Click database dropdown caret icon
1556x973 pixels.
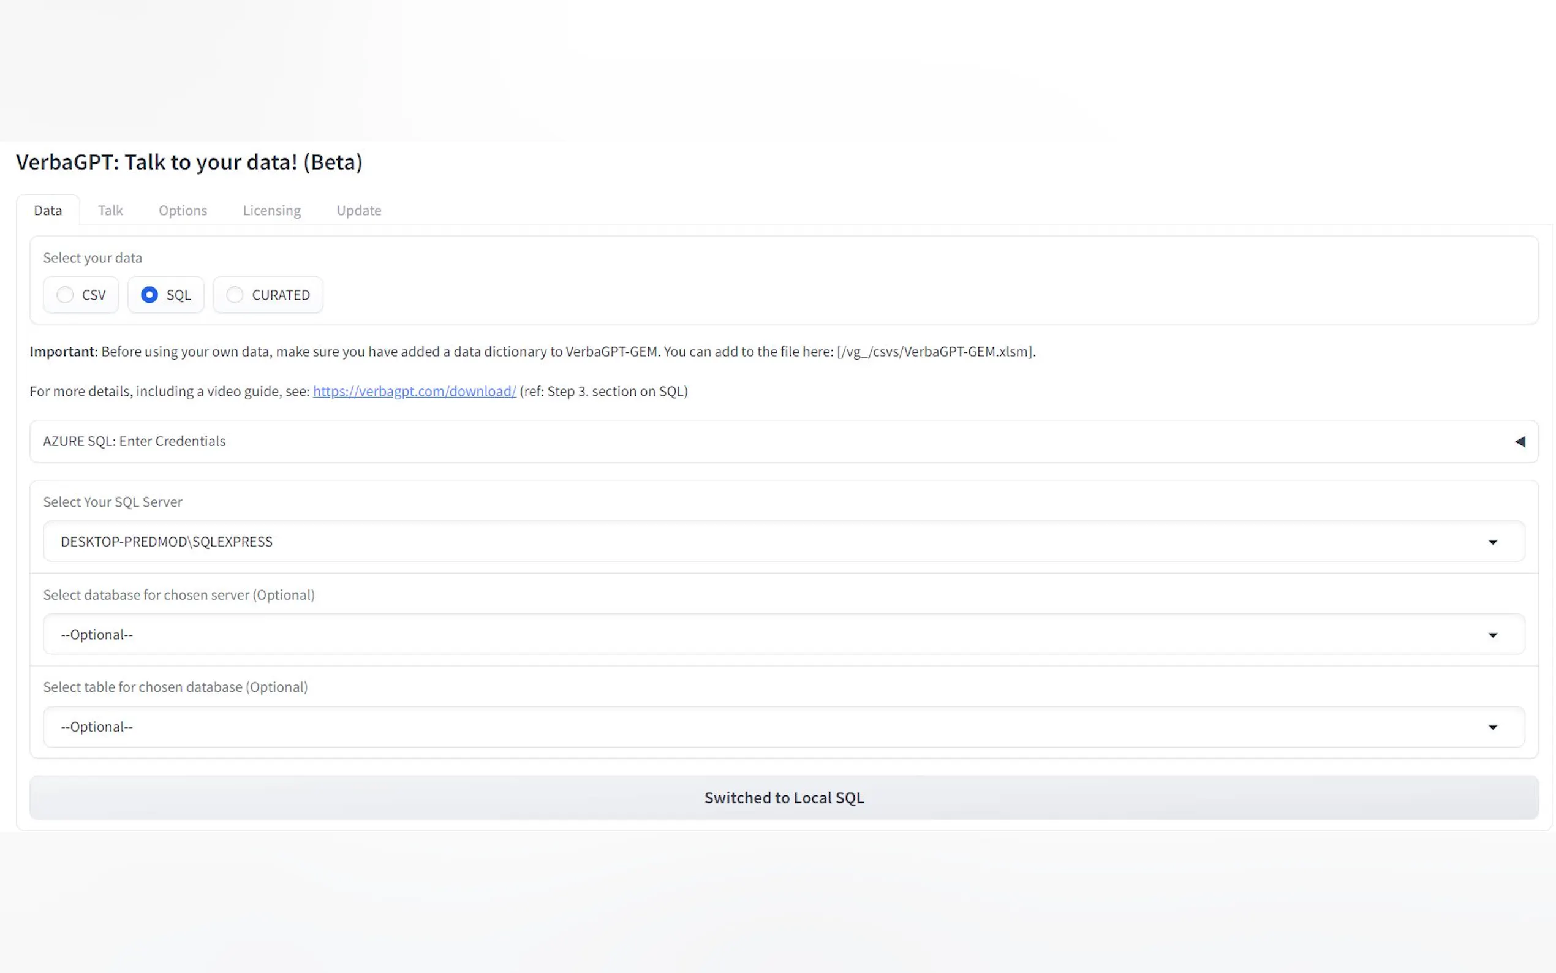click(x=1492, y=635)
